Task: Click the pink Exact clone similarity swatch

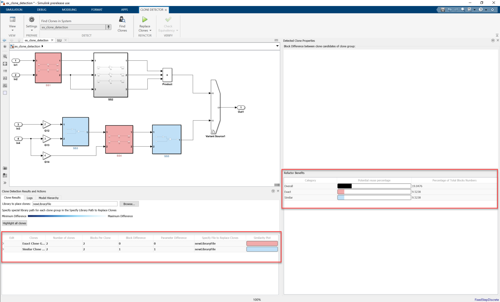Action: coord(262,244)
